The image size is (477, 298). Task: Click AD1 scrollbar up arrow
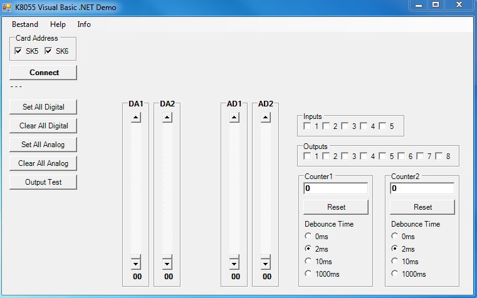[x=234, y=118]
